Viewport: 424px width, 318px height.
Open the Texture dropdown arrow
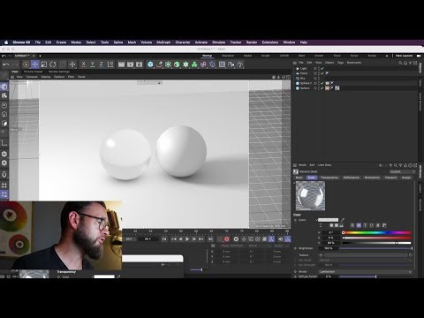321,255
